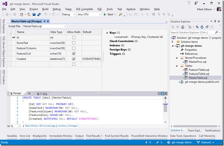Toggle Allow Nulls for Id column
This screenshot has width=224, height=146.
pos(74,37)
